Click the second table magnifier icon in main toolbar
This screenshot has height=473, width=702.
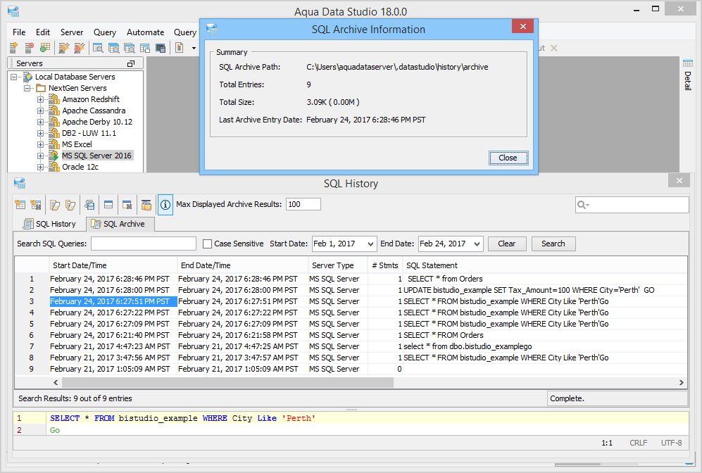pyautogui.click(x=114, y=47)
